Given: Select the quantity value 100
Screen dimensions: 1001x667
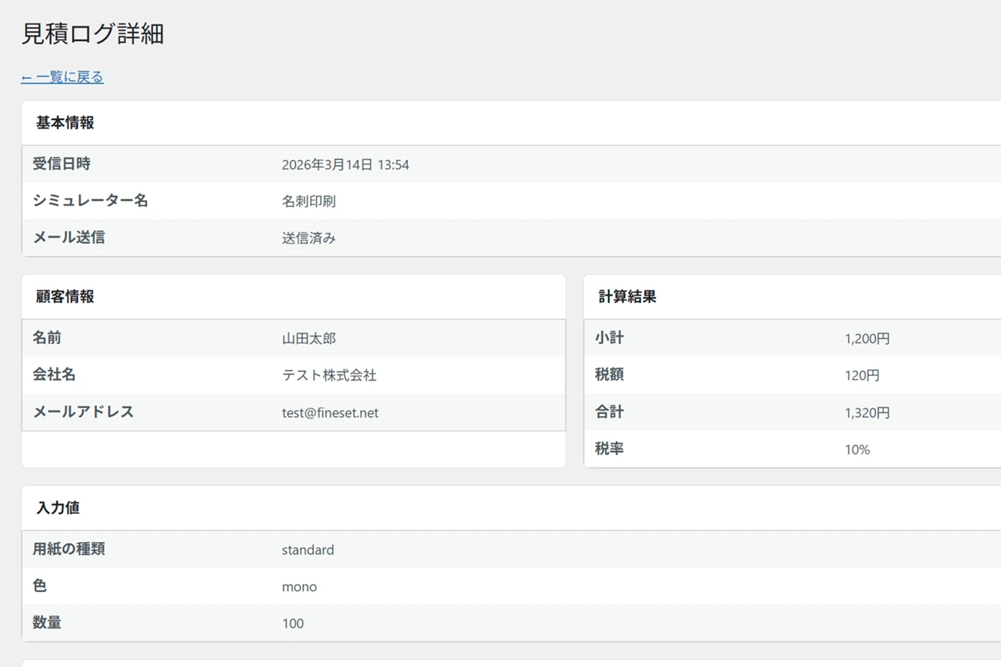Looking at the screenshot, I should pos(293,624).
